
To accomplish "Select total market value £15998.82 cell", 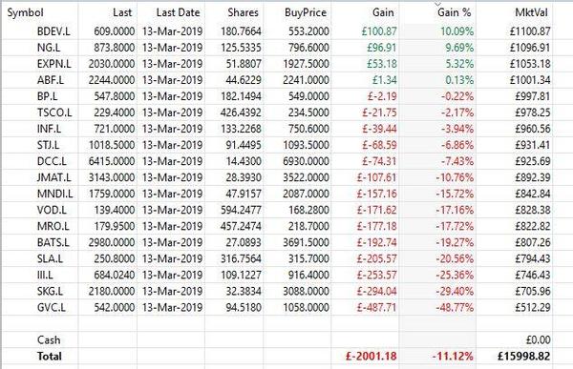I will [524, 357].
